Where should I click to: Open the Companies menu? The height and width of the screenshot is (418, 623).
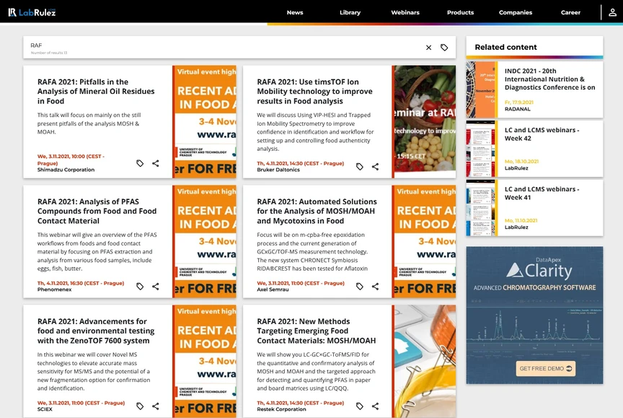click(x=516, y=12)
